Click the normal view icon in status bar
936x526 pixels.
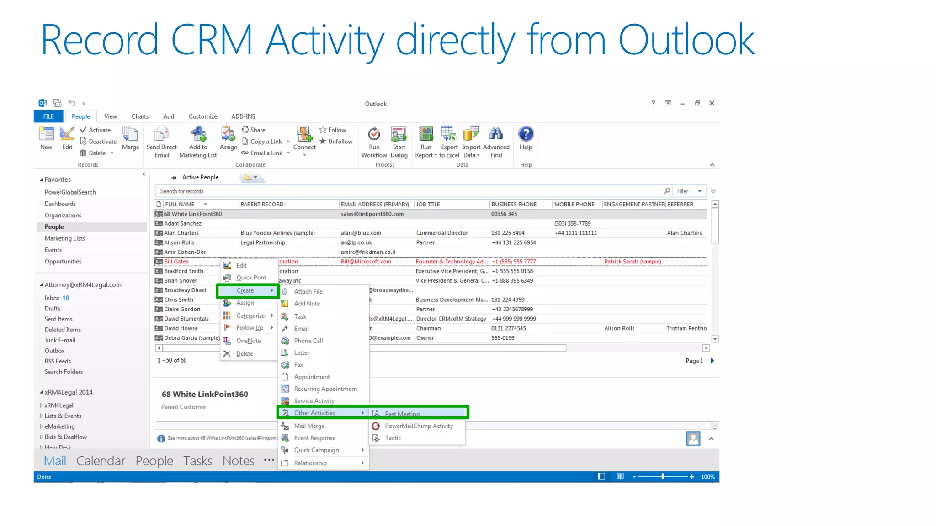click(601, 476)
